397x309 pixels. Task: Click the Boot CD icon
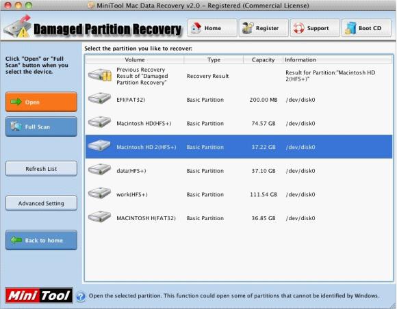(350, 28)
